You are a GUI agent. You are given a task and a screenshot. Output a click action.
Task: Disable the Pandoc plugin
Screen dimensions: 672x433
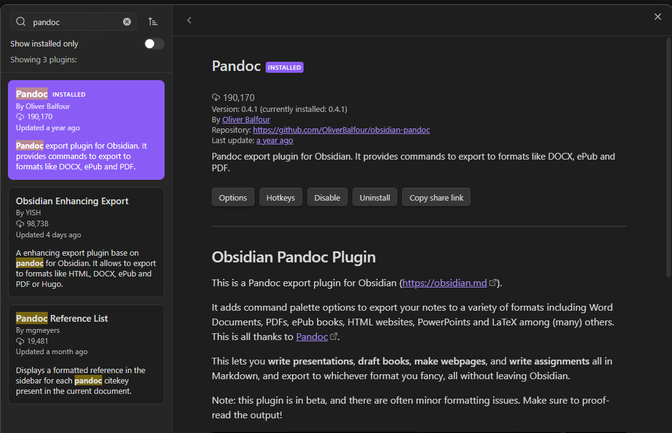point(327,198)
